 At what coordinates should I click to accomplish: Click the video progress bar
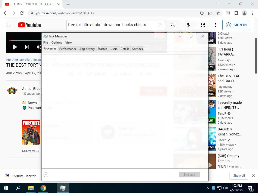(x=25, y=40)
